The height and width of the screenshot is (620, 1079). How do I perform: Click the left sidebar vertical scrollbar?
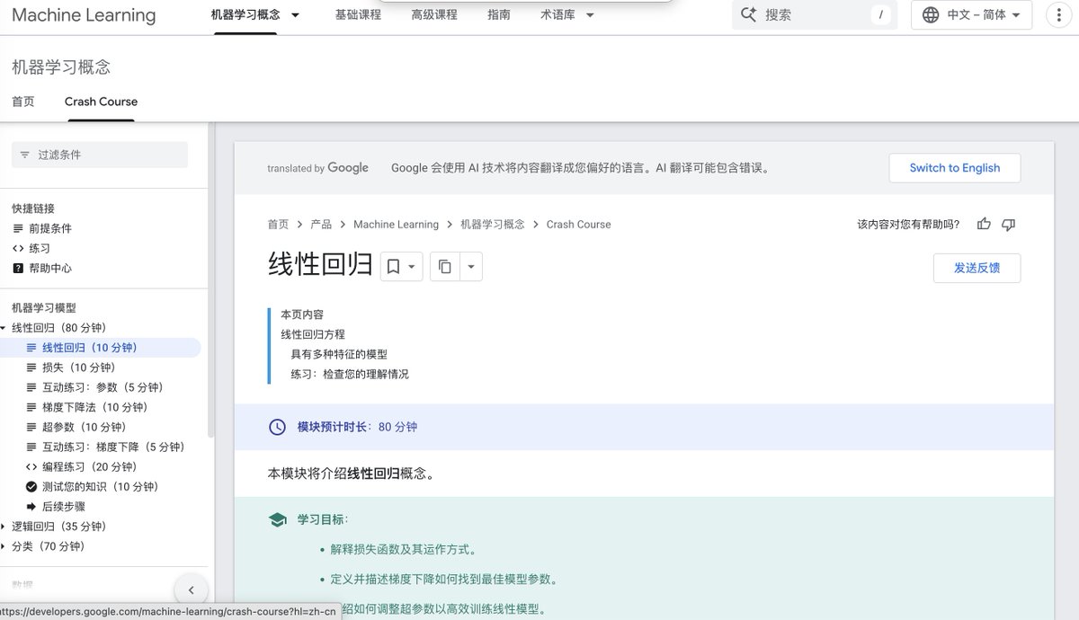click(210, 279)
